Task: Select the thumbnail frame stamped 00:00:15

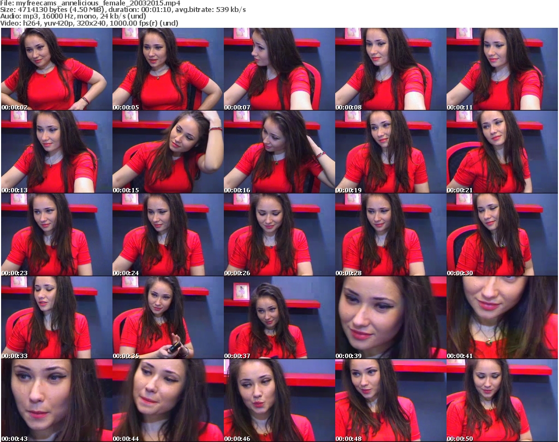Action: [168, 152]
